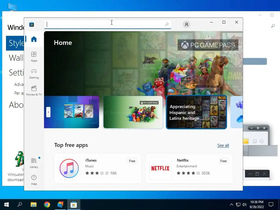
Task: Open the Library in Store sidebar
Action: click(34, 163)
